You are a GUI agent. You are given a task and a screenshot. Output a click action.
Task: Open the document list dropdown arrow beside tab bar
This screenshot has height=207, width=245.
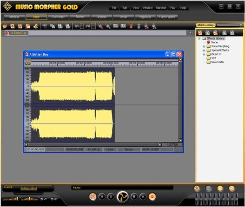(x=191, y=33)
